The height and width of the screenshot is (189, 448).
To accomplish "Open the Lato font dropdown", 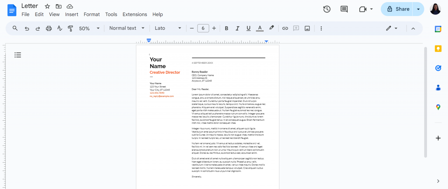I will (x=168, y=28).
